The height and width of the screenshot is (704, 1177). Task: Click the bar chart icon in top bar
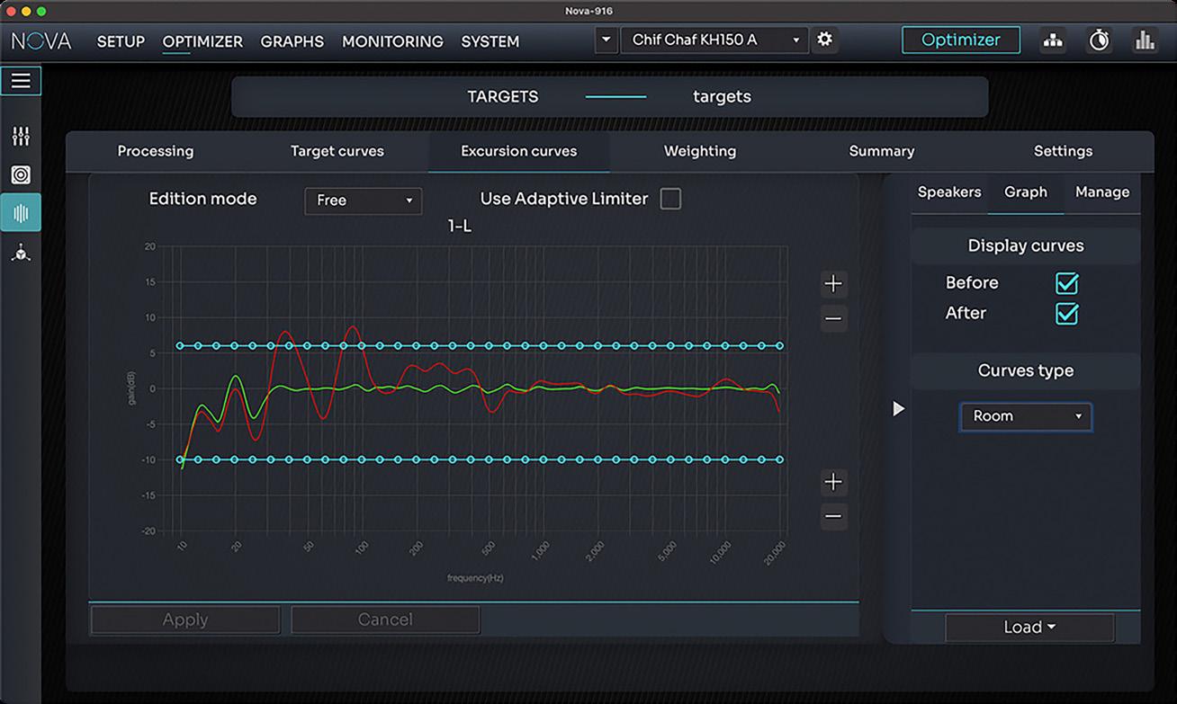tap(1145, 40)
